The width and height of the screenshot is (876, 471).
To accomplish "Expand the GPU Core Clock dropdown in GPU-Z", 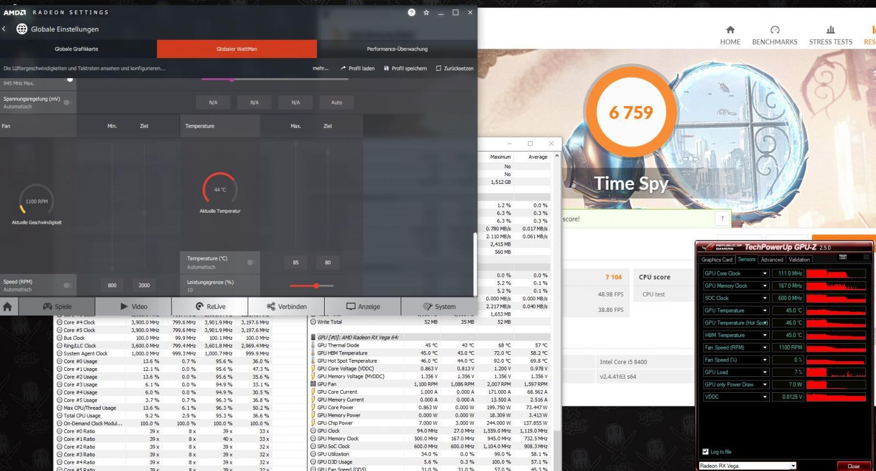I will (x=765, y=273).
